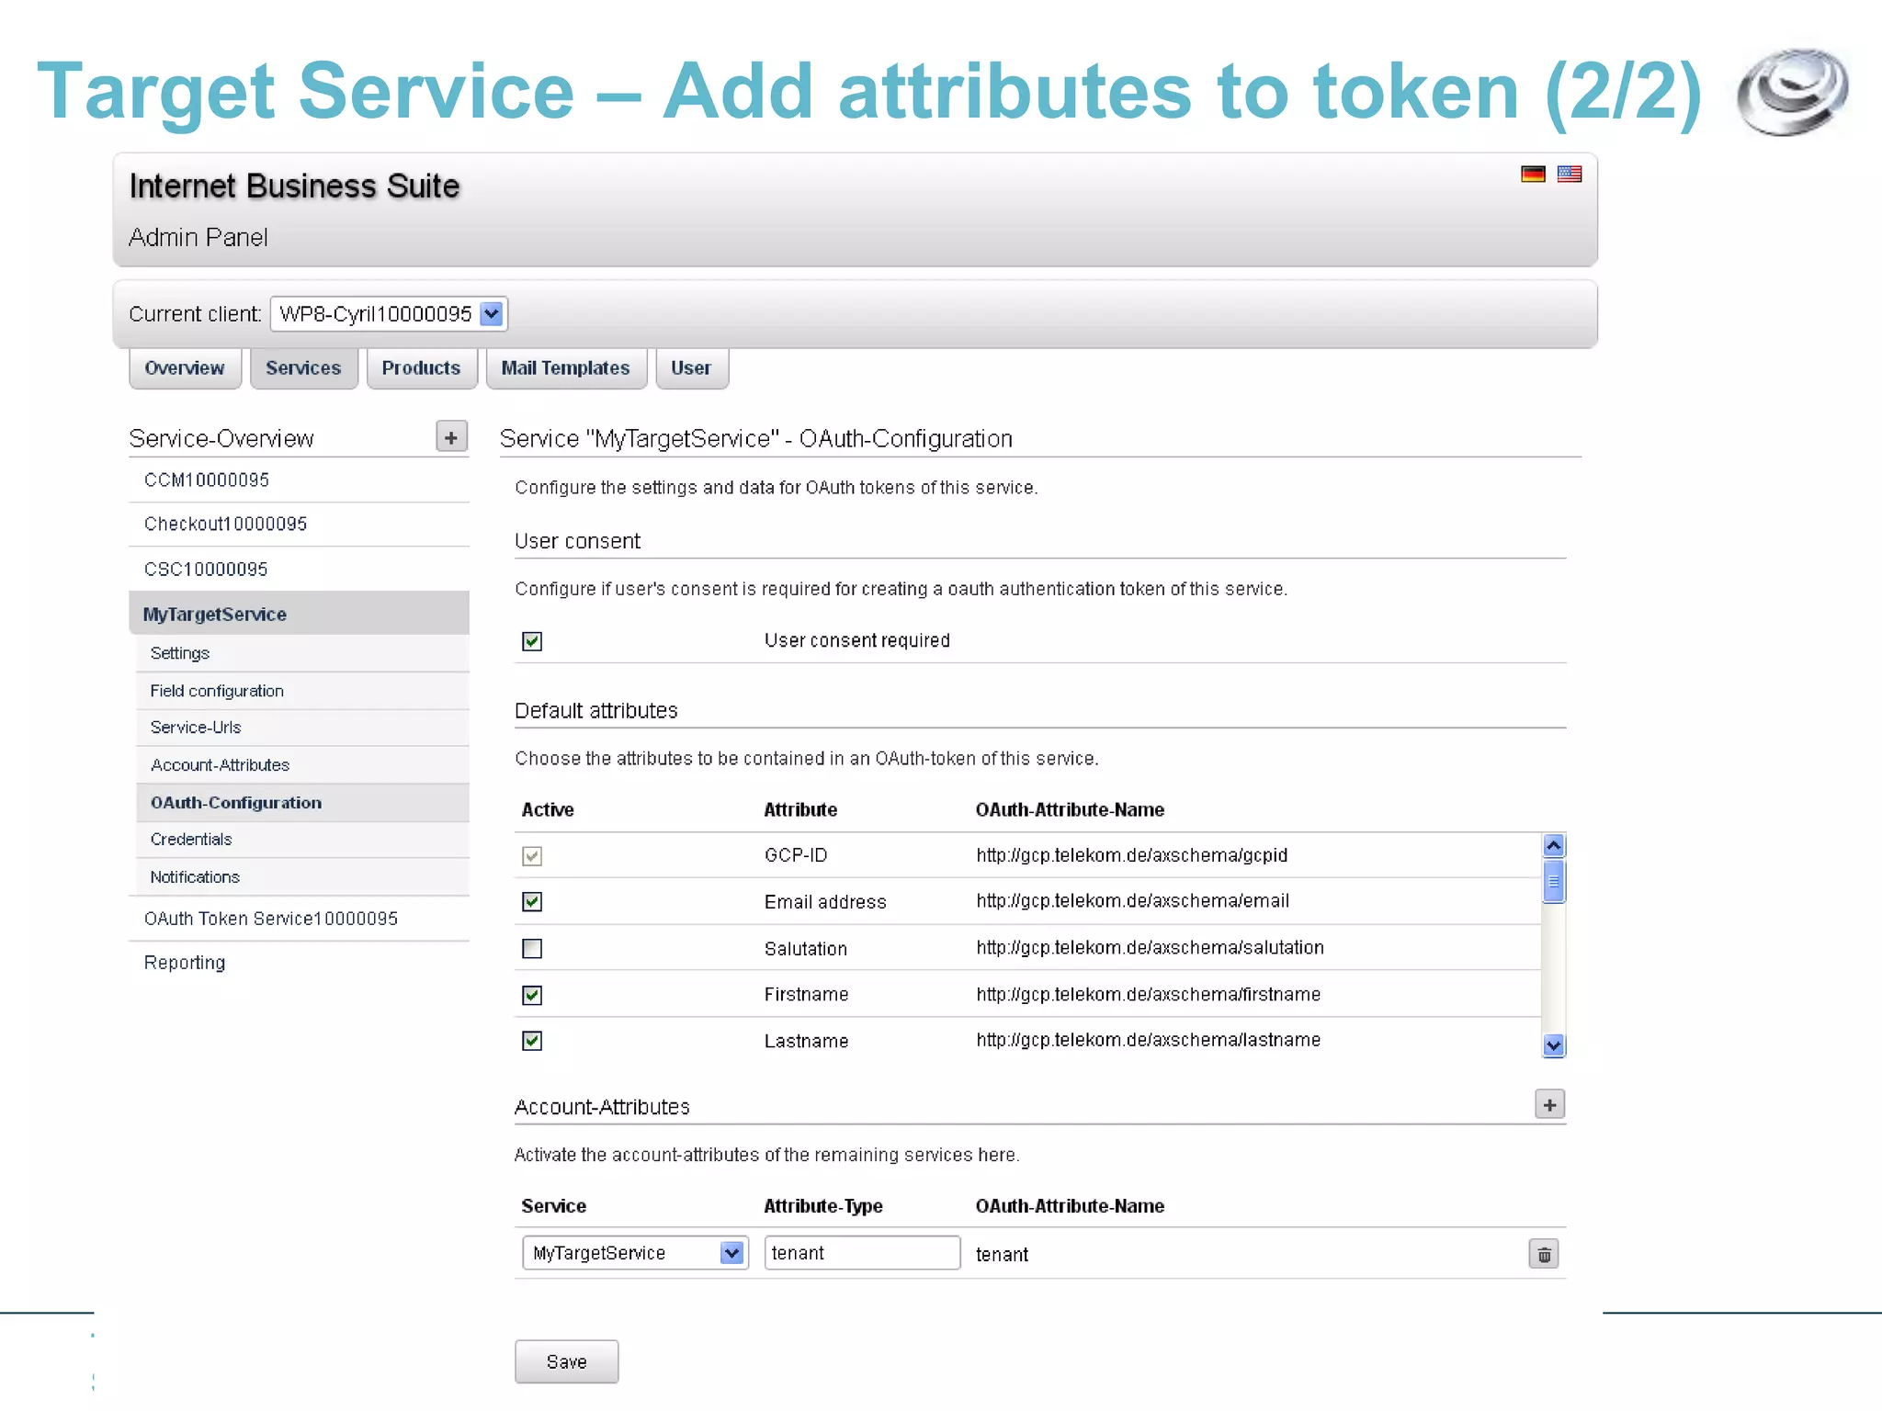Delete the tenant attribute row via trash icon

point(1544,1255)
